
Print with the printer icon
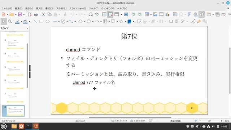click(36, 14)
